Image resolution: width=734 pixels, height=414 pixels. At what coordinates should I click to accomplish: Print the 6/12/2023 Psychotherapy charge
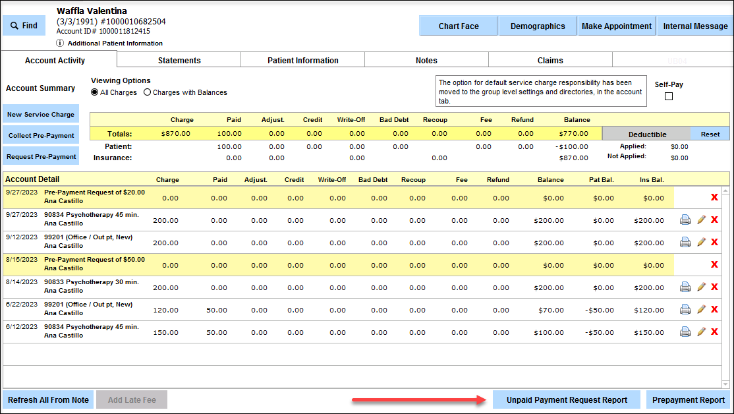coord(685,332)
